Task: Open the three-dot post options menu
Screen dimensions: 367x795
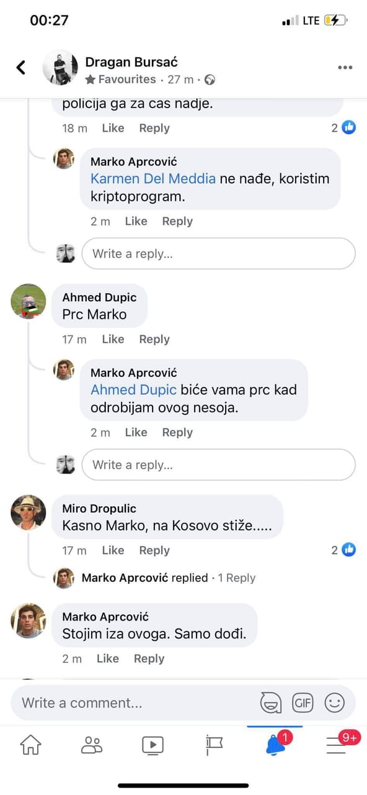Action: (345, 68)
